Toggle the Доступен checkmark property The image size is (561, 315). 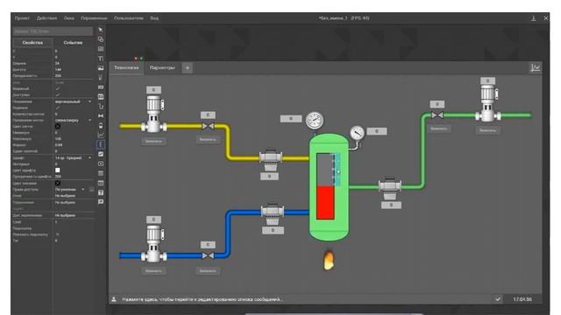[x=58, y=95]
